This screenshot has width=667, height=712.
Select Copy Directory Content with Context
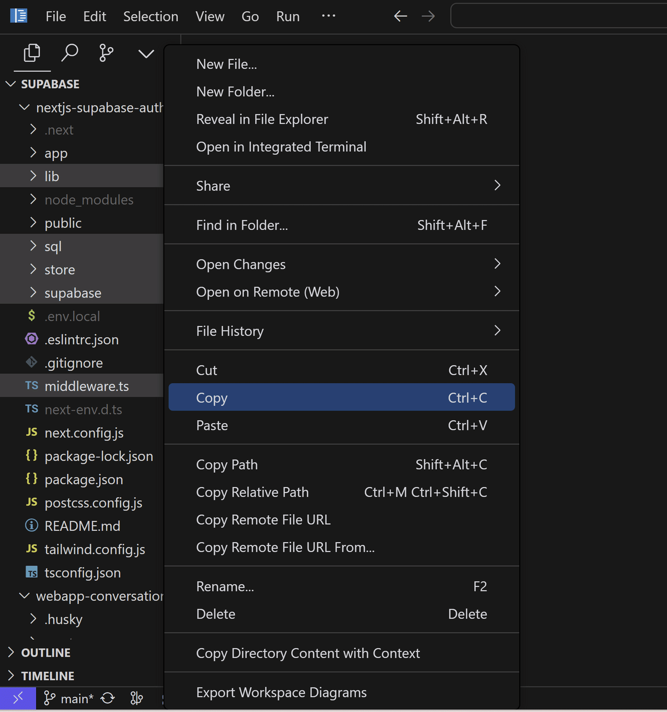(x=341, y=653)
